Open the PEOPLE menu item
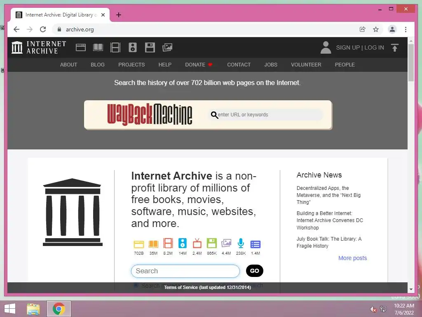The image size is (422, 317). tap(345, 65)
